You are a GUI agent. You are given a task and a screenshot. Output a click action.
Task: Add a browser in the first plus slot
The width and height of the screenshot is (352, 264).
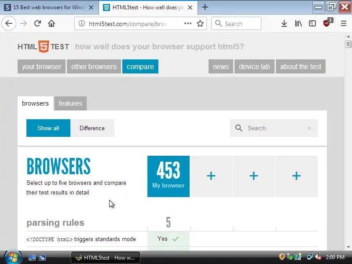[211, 176]
